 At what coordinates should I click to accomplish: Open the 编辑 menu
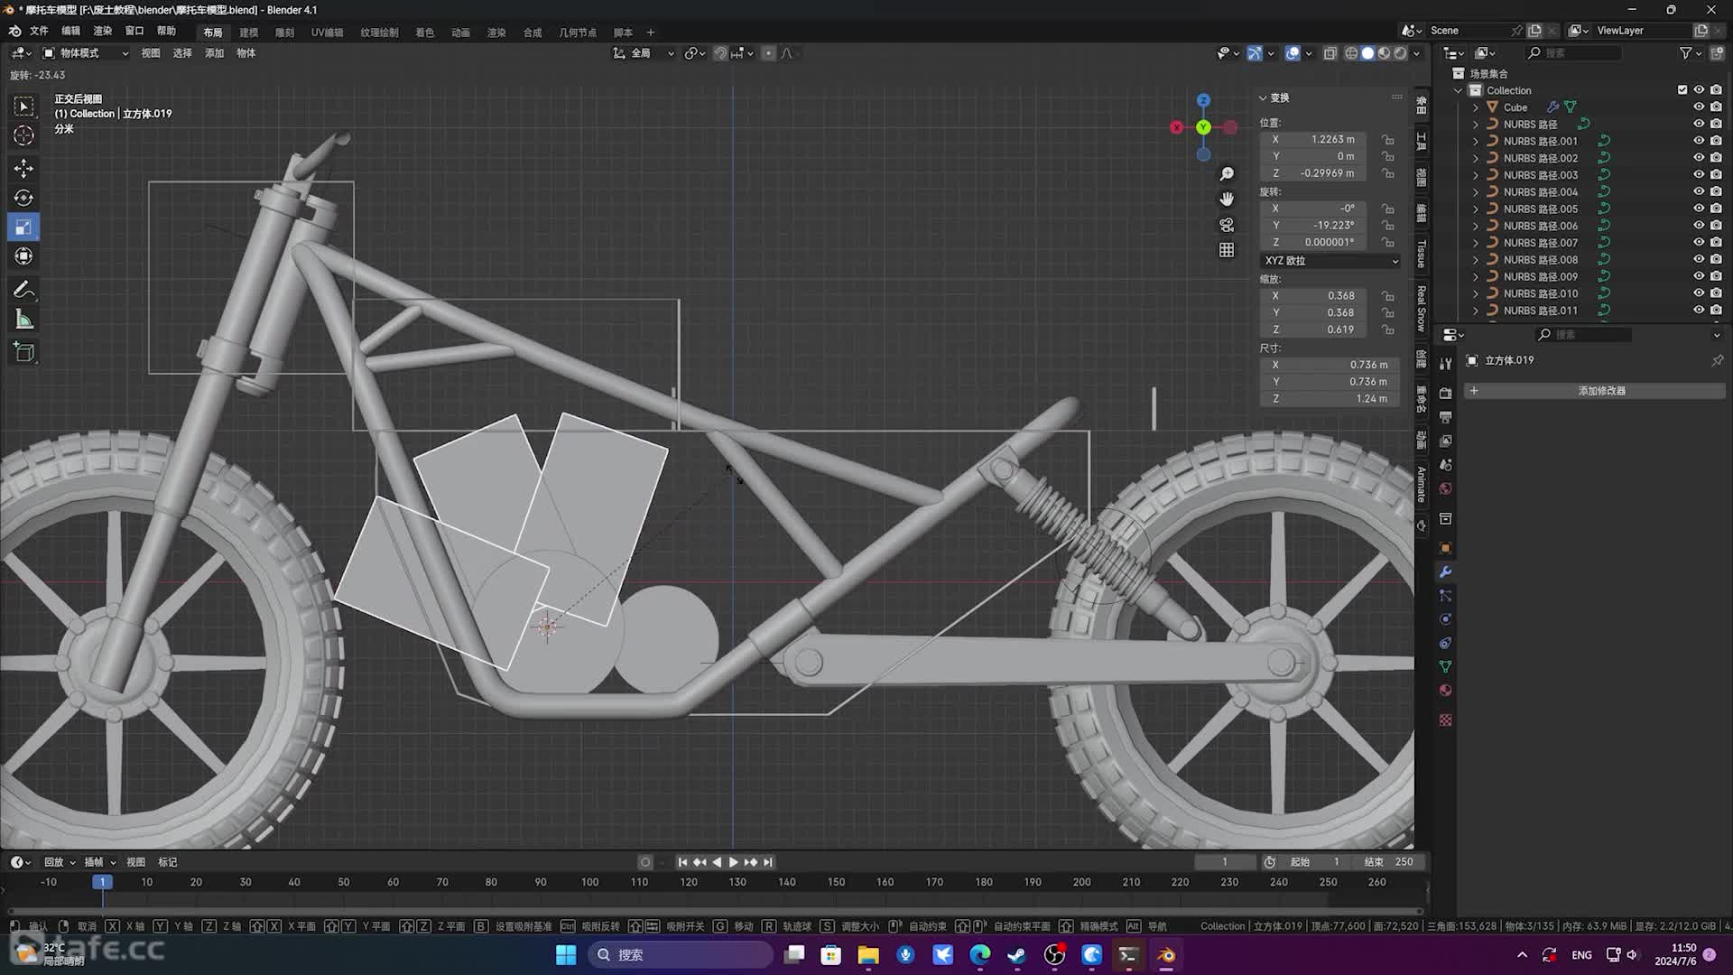[70, 31]
